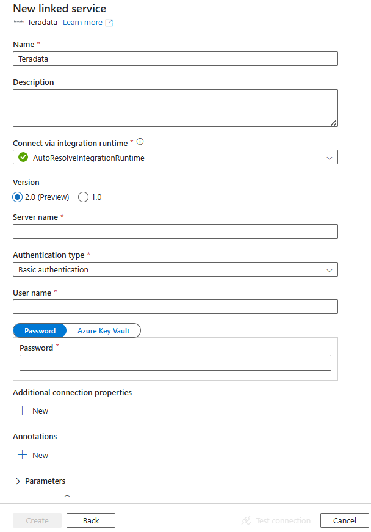Screen dimensions: 371x532
Task: Click the plus icon under Annotations
Action: (22, 454)
